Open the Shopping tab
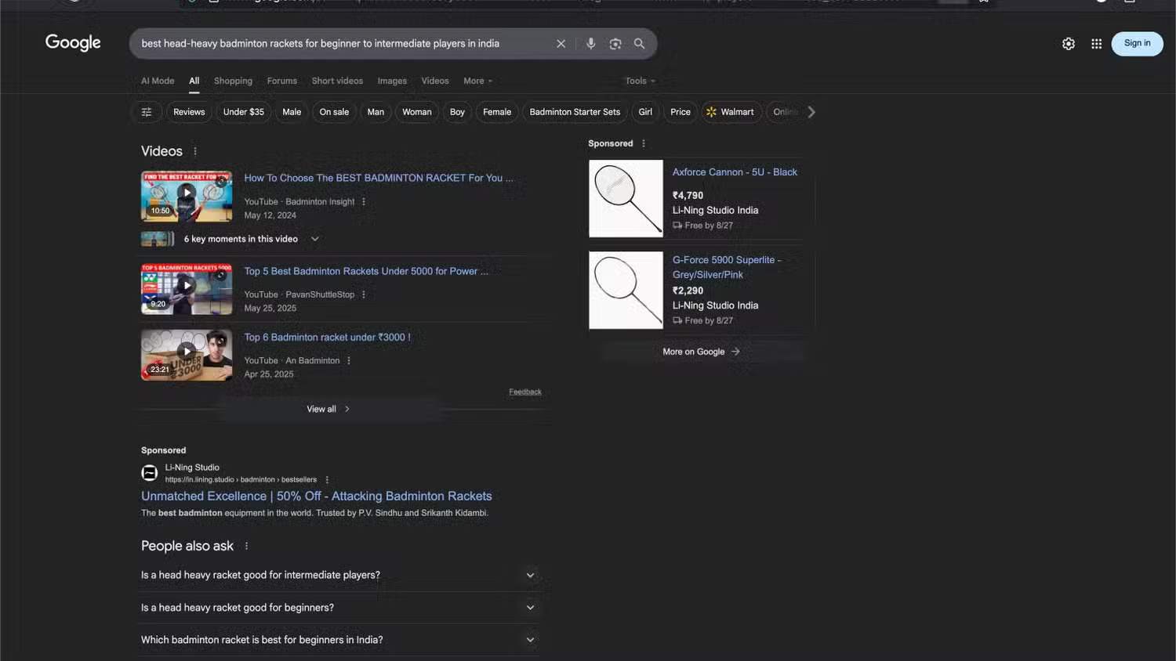 click(x=233, y=81)
